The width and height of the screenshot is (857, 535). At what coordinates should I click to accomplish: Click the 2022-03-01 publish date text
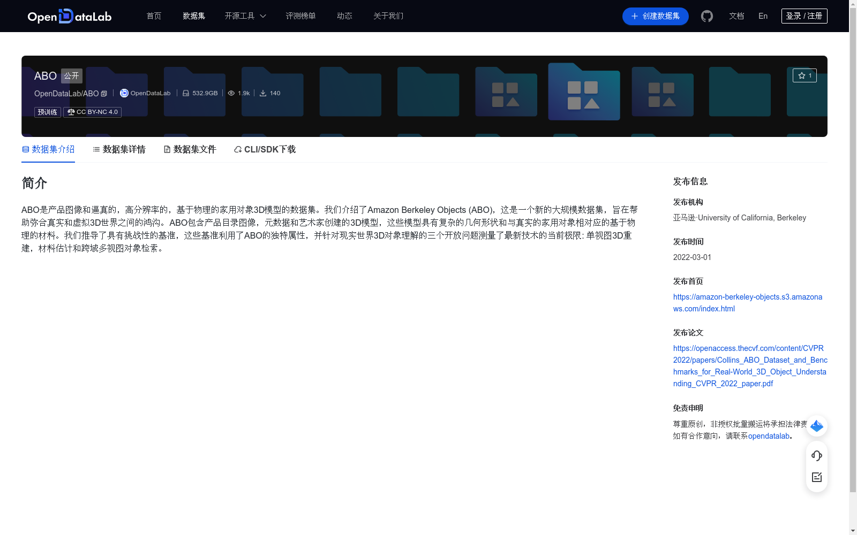point(692,257)
